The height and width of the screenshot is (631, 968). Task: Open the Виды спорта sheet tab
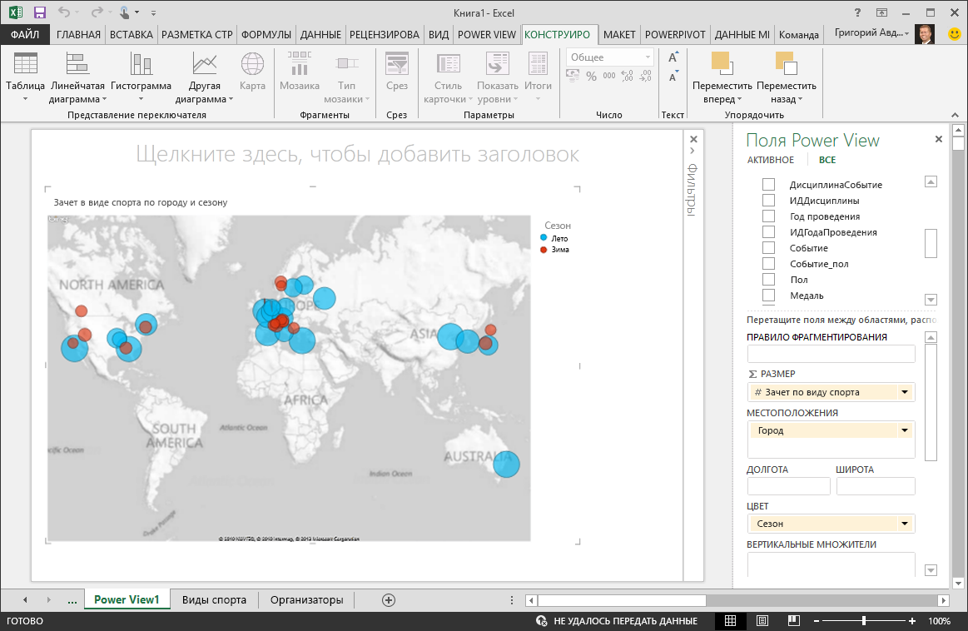coord(214,600)
